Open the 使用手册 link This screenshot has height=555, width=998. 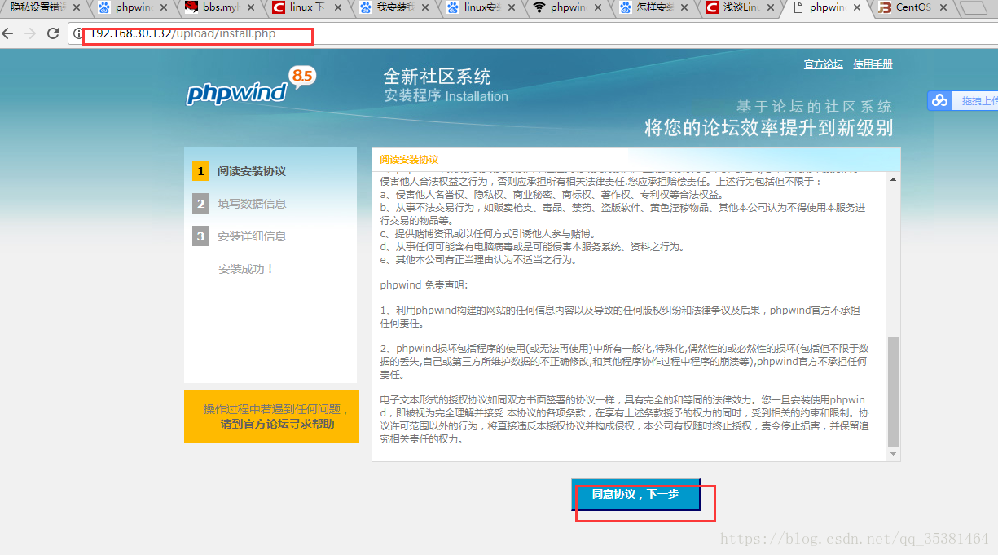[x=873, y=64]
